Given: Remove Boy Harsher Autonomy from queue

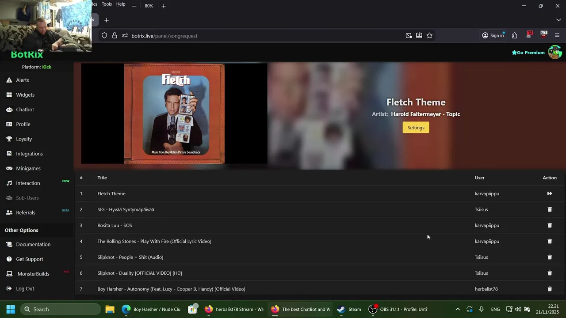Looking at the screenshot, I should tap(550, 289).
